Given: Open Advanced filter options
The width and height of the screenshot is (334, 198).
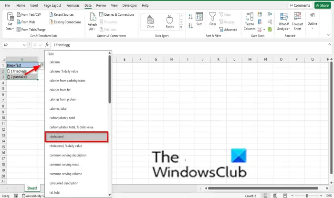Looking at the screenshot, I should 228,30.
